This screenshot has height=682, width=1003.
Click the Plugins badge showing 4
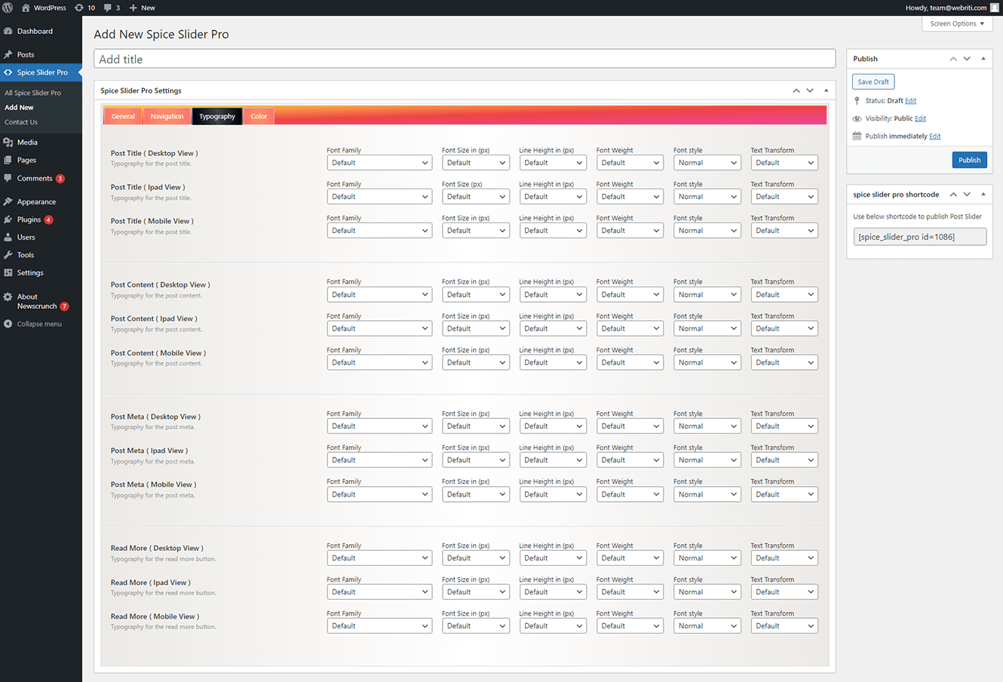tap(48, 220)
